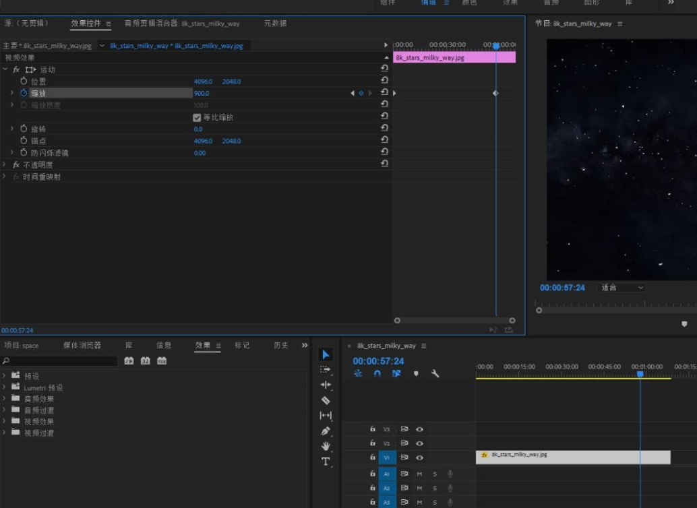Viewport: 697px width, 508px height.
Task: Choose the Hand tool
Action: pyautogui.click(x=326, y=446)
